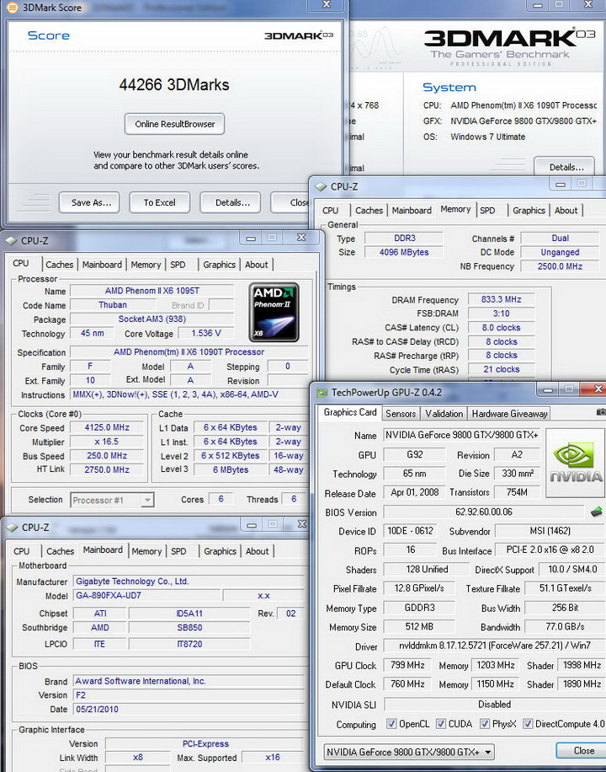Click the Link Width x8 value

click(x=138, y=758)
